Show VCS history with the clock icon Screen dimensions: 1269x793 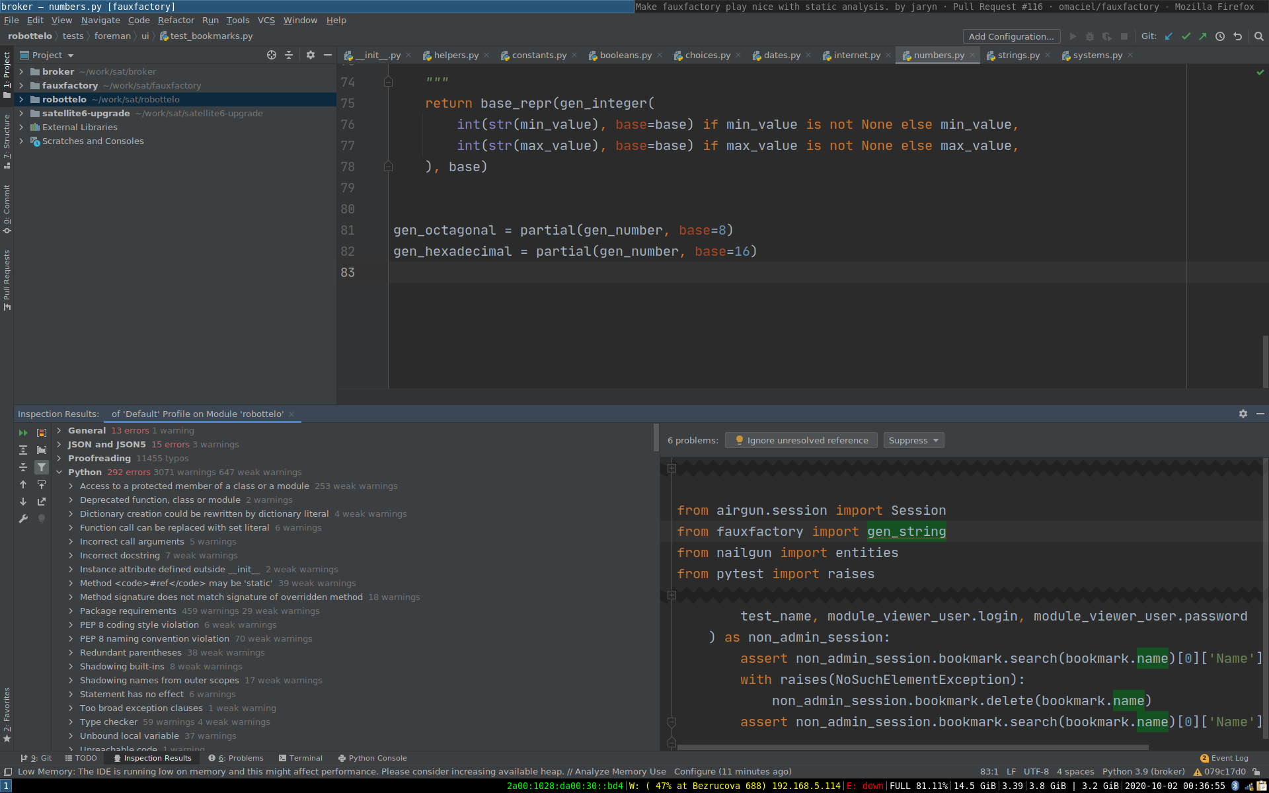point(1220,36)
